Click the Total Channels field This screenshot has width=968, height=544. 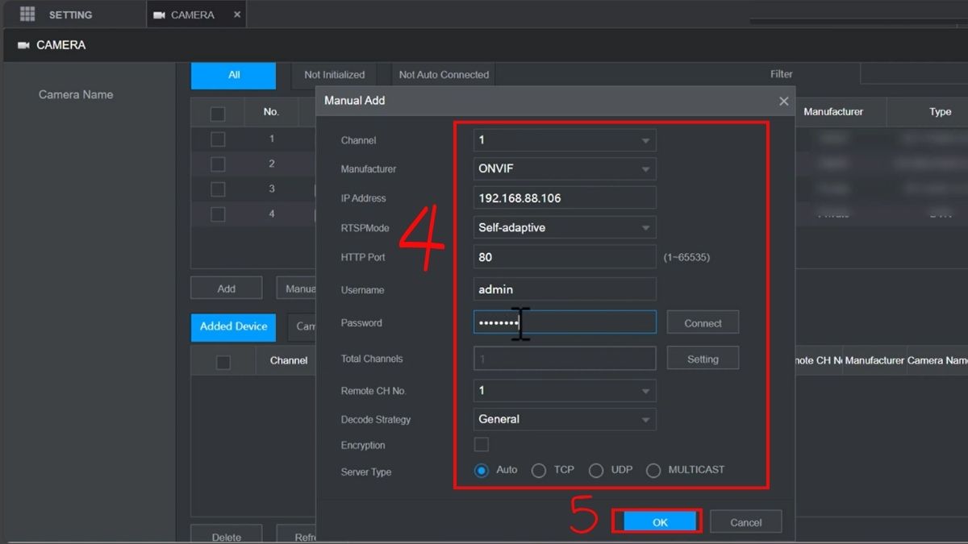pos(565,359)
